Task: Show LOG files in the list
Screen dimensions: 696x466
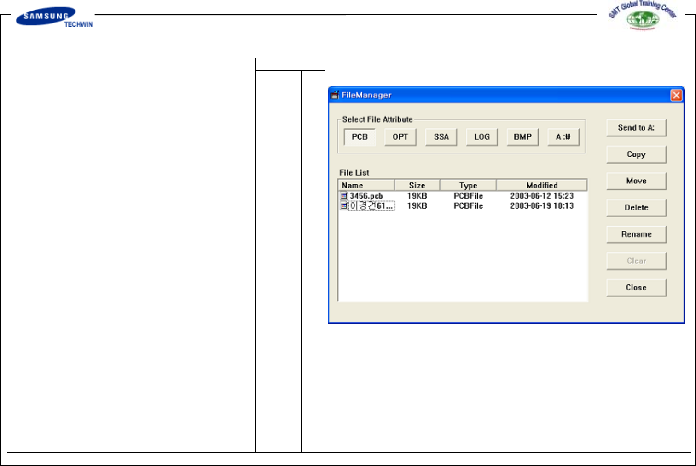Action: [481, 137]
